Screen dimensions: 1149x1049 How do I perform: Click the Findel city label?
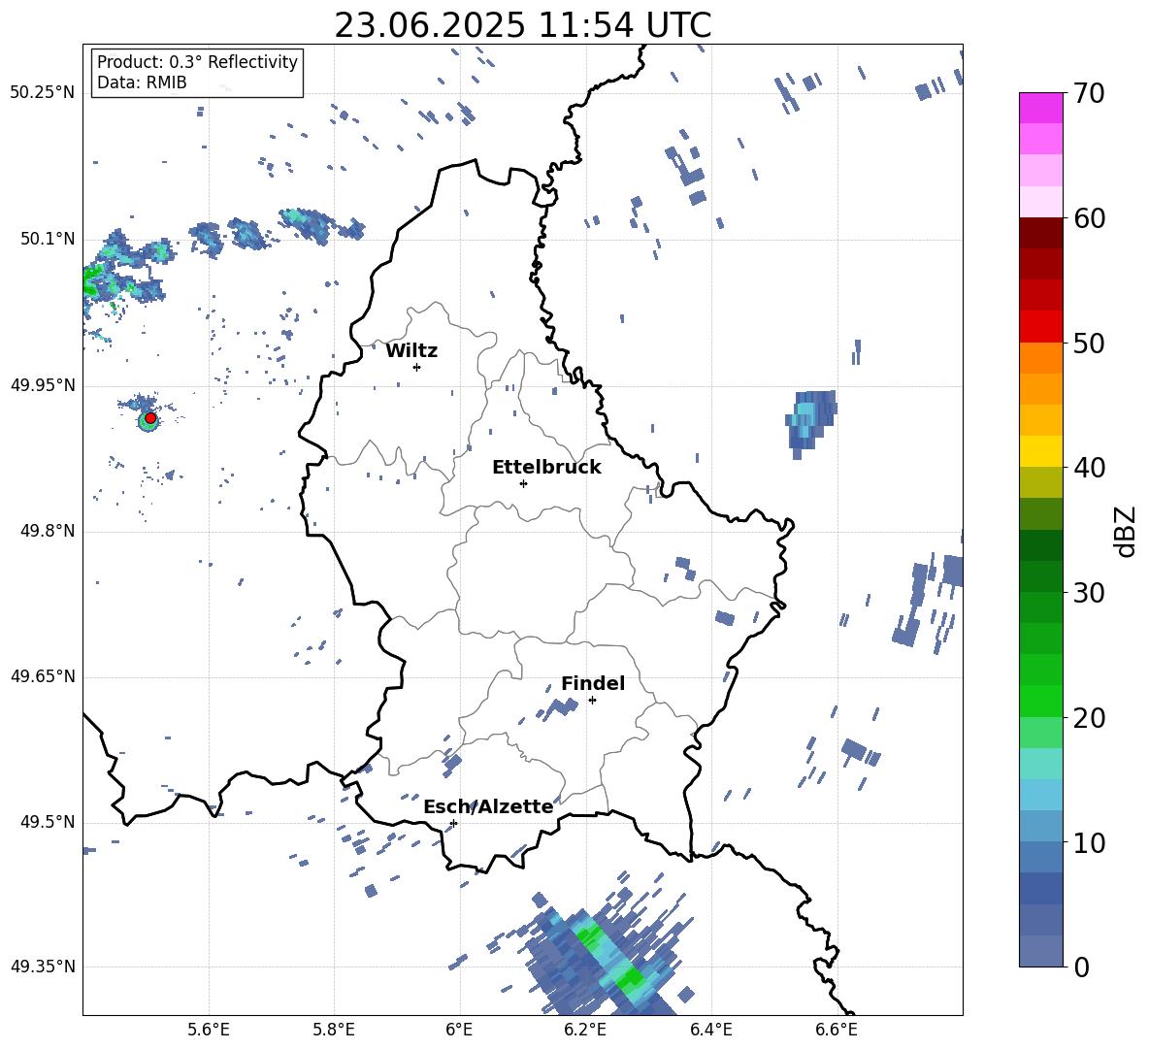pos(593,683)
